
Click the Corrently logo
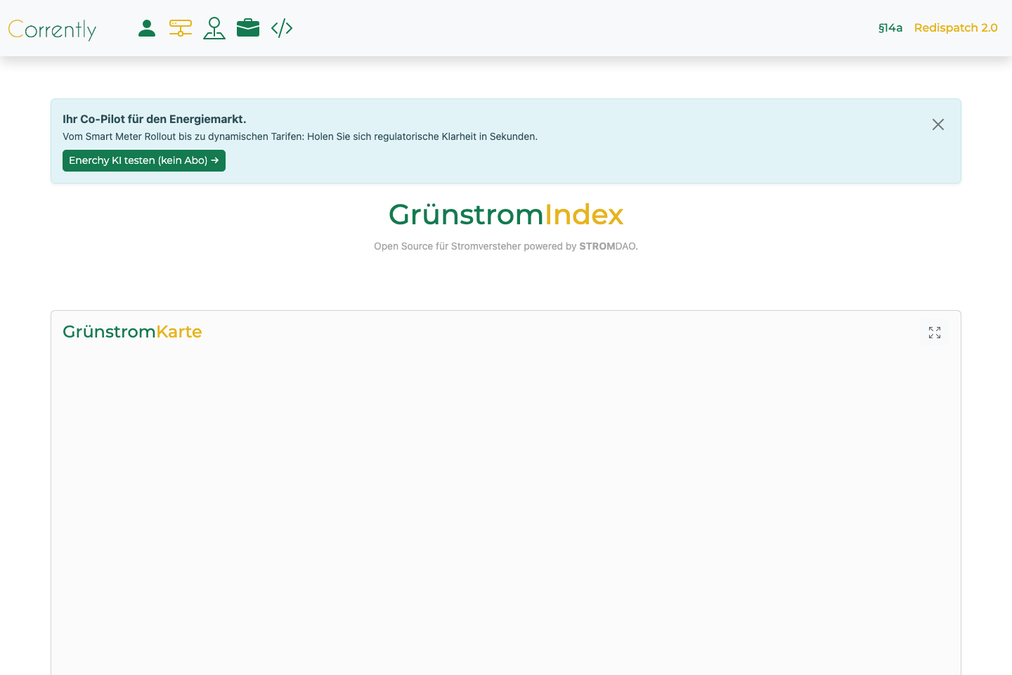click(52, 30)
